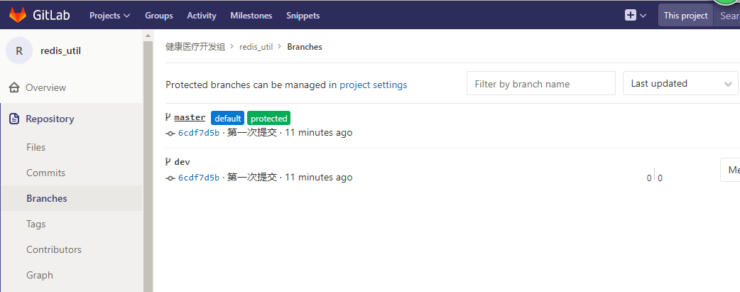Click the 11 minutes ago timestamp for dev

tap(319, 177)
